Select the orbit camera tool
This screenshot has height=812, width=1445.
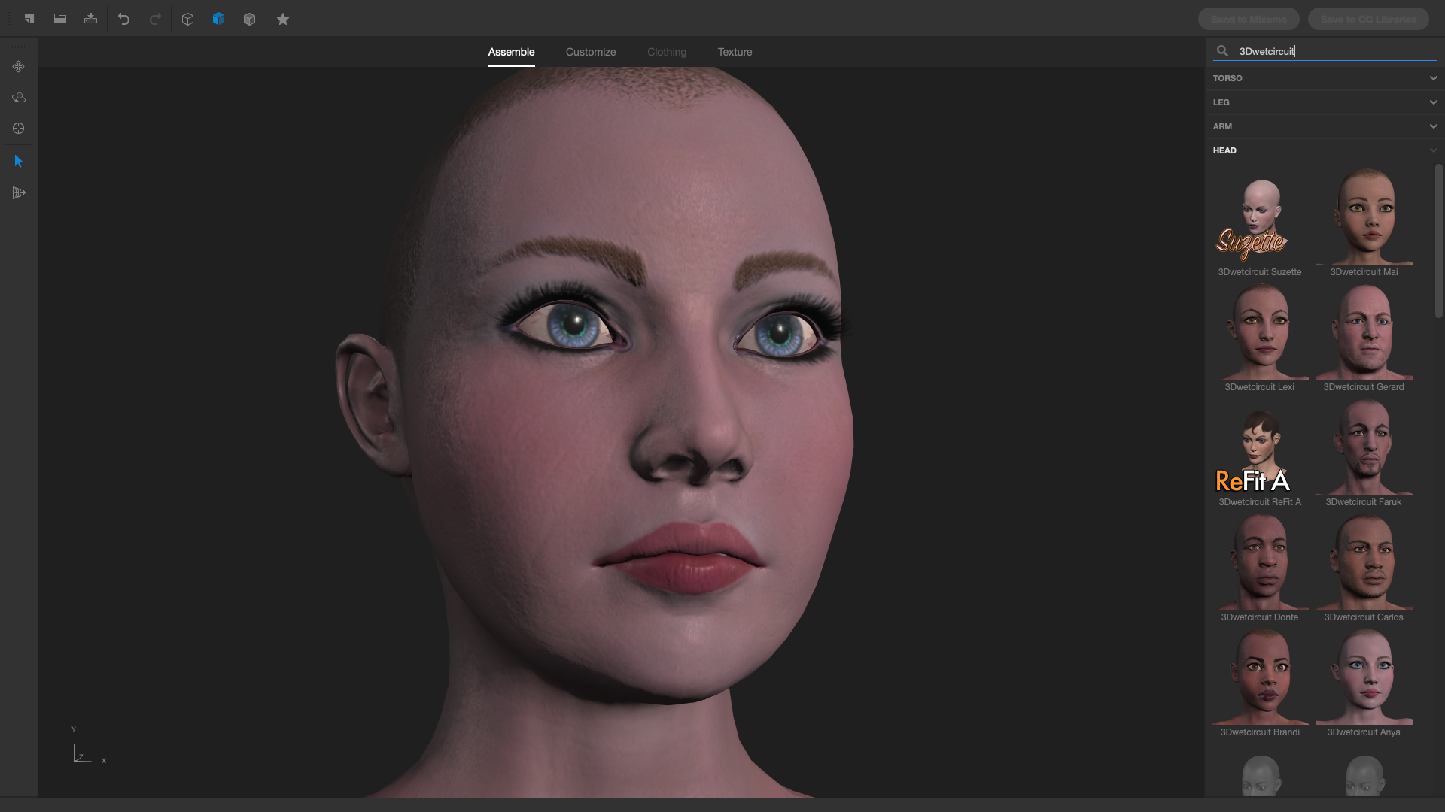tap(19, 98)
